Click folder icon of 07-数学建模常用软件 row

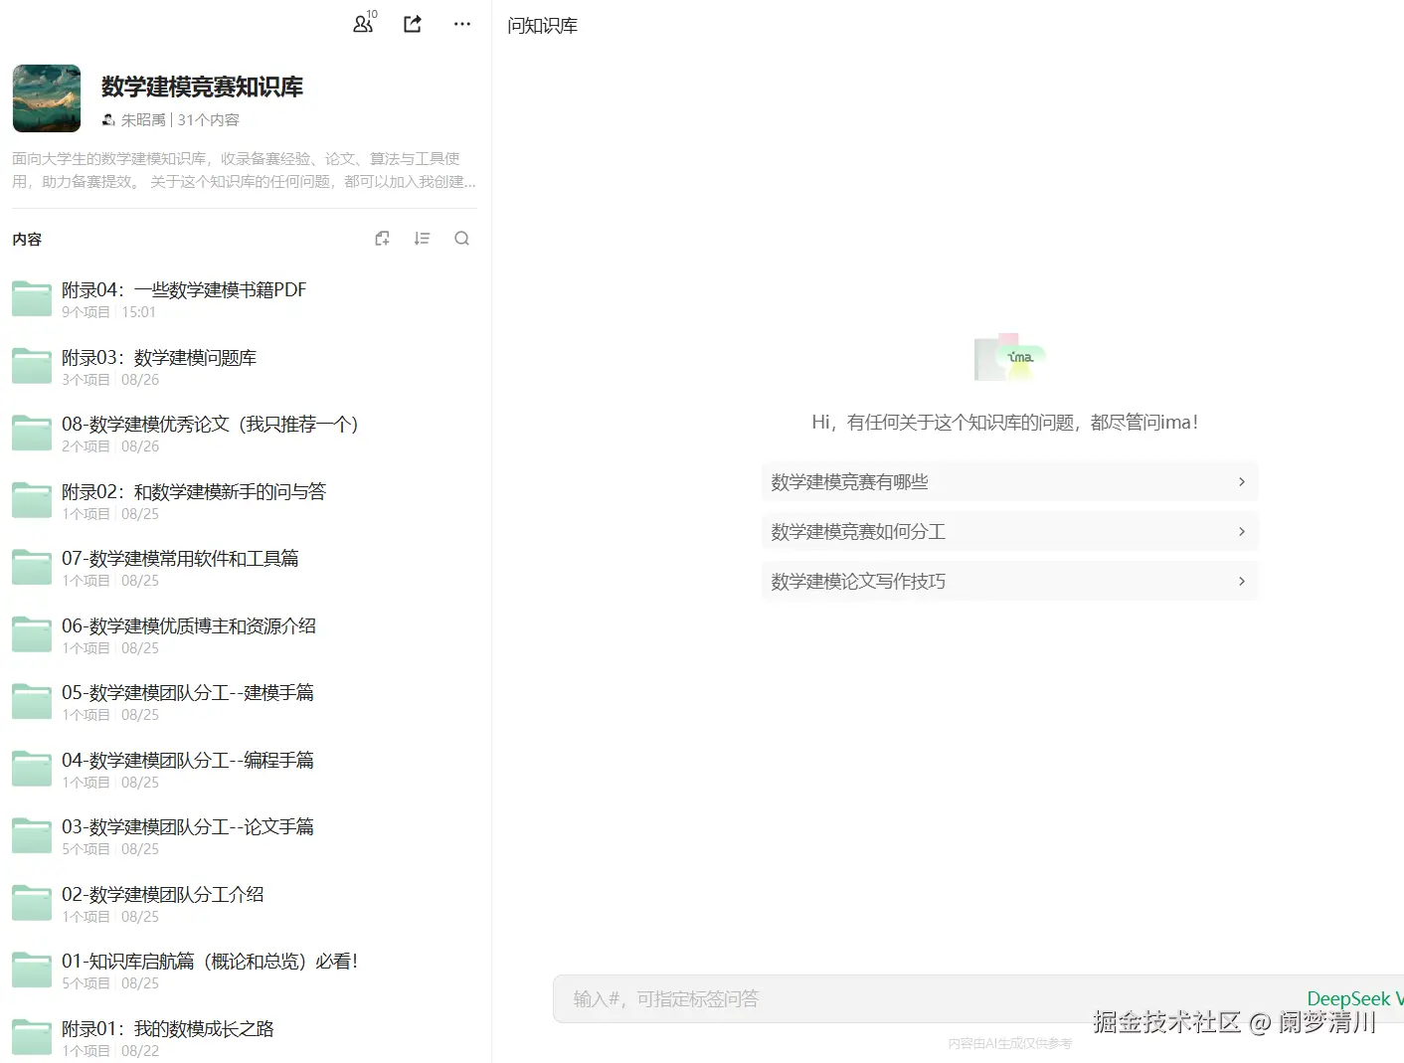[x=32, y=567]
